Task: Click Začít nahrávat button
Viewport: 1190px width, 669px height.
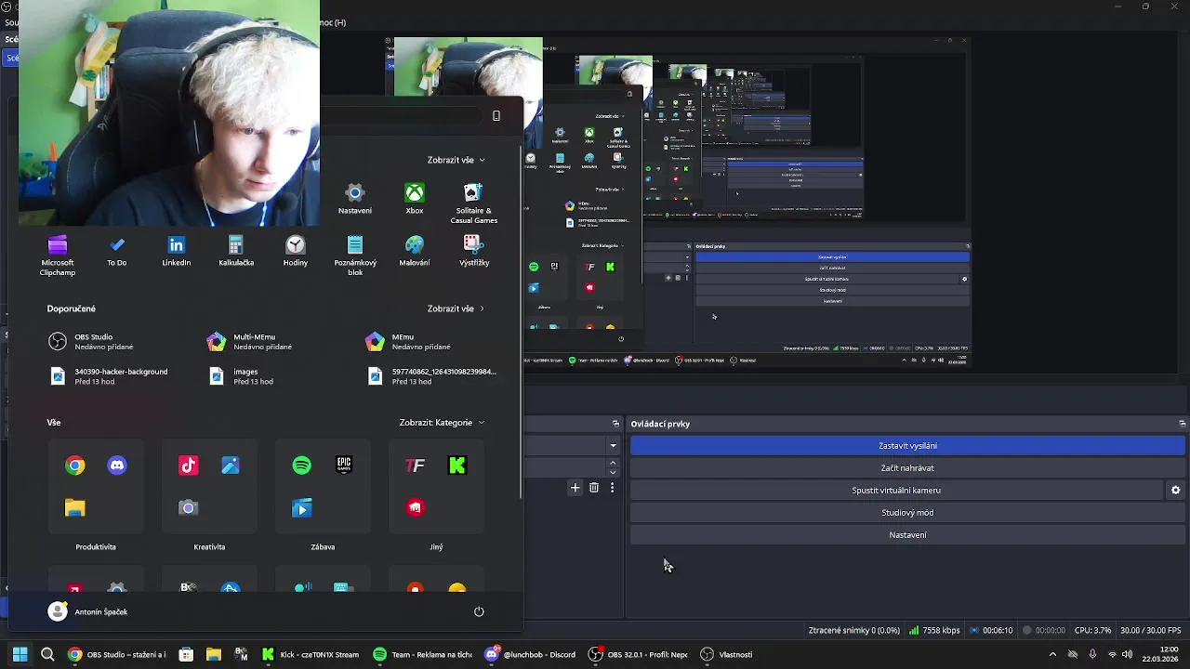Action: click(x=907, y=468)
